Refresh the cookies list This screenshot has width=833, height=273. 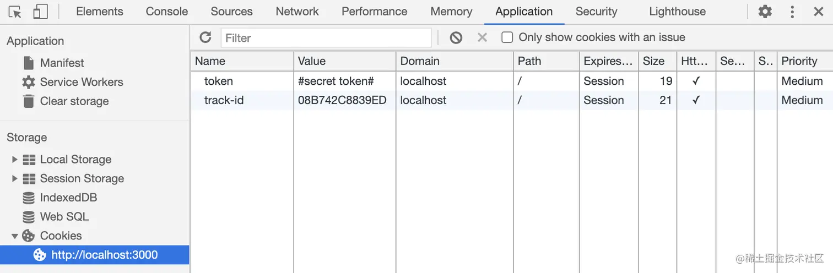point(205,37)
